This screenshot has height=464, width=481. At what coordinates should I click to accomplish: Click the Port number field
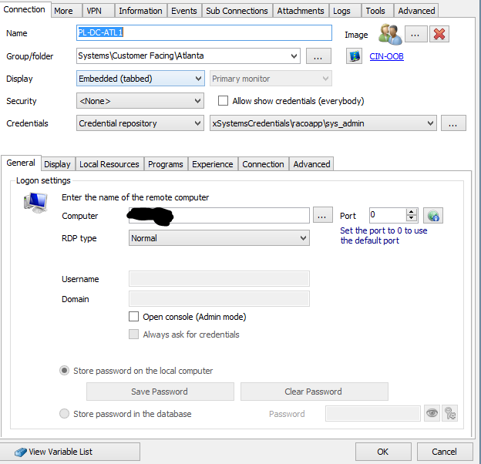pos(388,215)
